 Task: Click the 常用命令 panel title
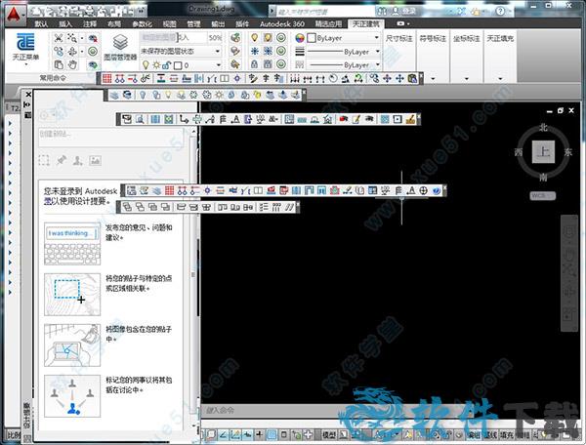pos(53,78)
